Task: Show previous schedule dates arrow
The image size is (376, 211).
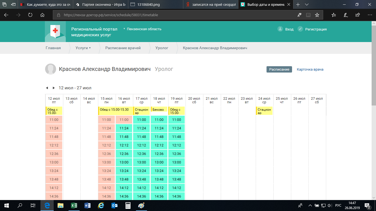Action: (47, 88)
